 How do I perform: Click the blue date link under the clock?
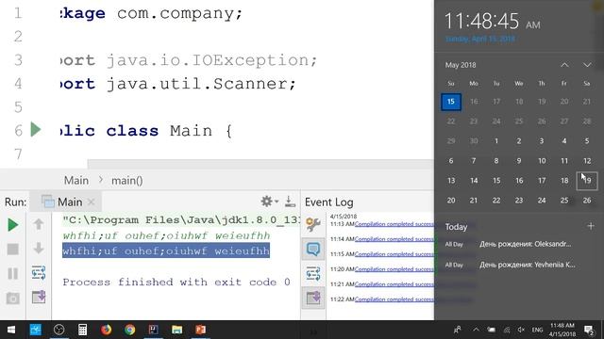[x=480, y=39]
